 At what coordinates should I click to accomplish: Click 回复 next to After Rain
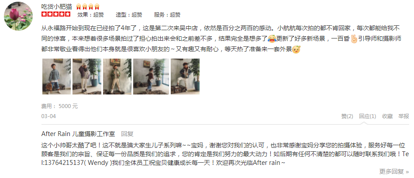tap(127, 134)
